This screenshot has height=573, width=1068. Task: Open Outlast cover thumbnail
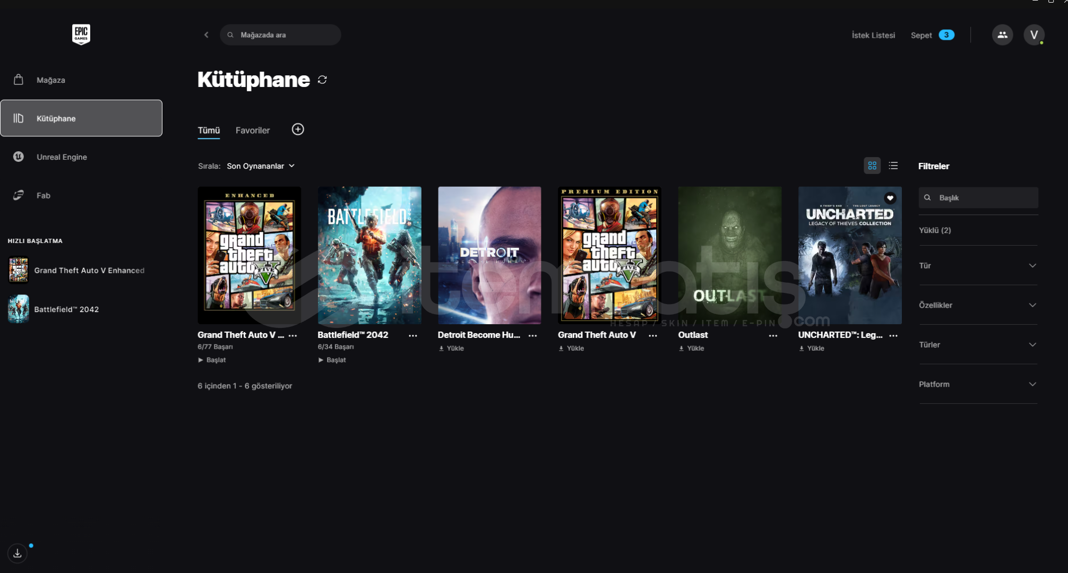[x=730, y=255]
